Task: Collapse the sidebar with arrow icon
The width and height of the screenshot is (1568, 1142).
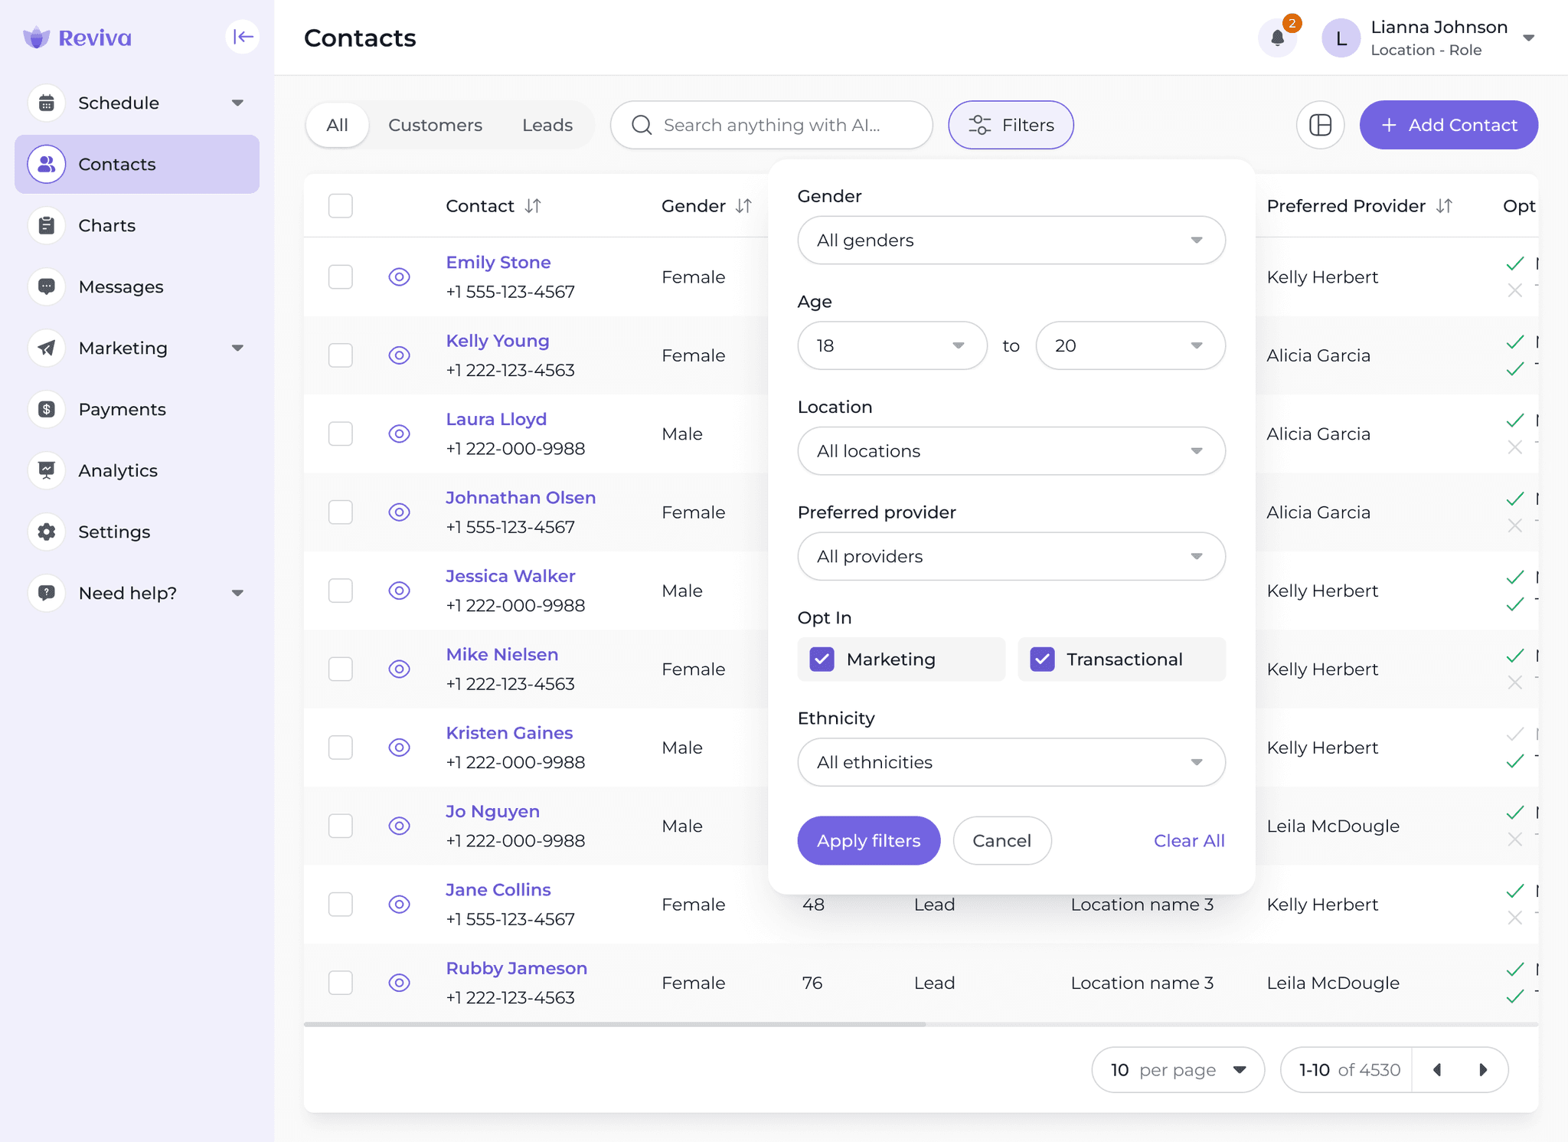Action: pos(243,37)
